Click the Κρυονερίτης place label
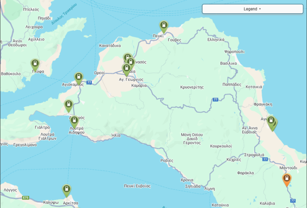Image resolution: width=307 pixels, height=208 pixels. (192, 87)
